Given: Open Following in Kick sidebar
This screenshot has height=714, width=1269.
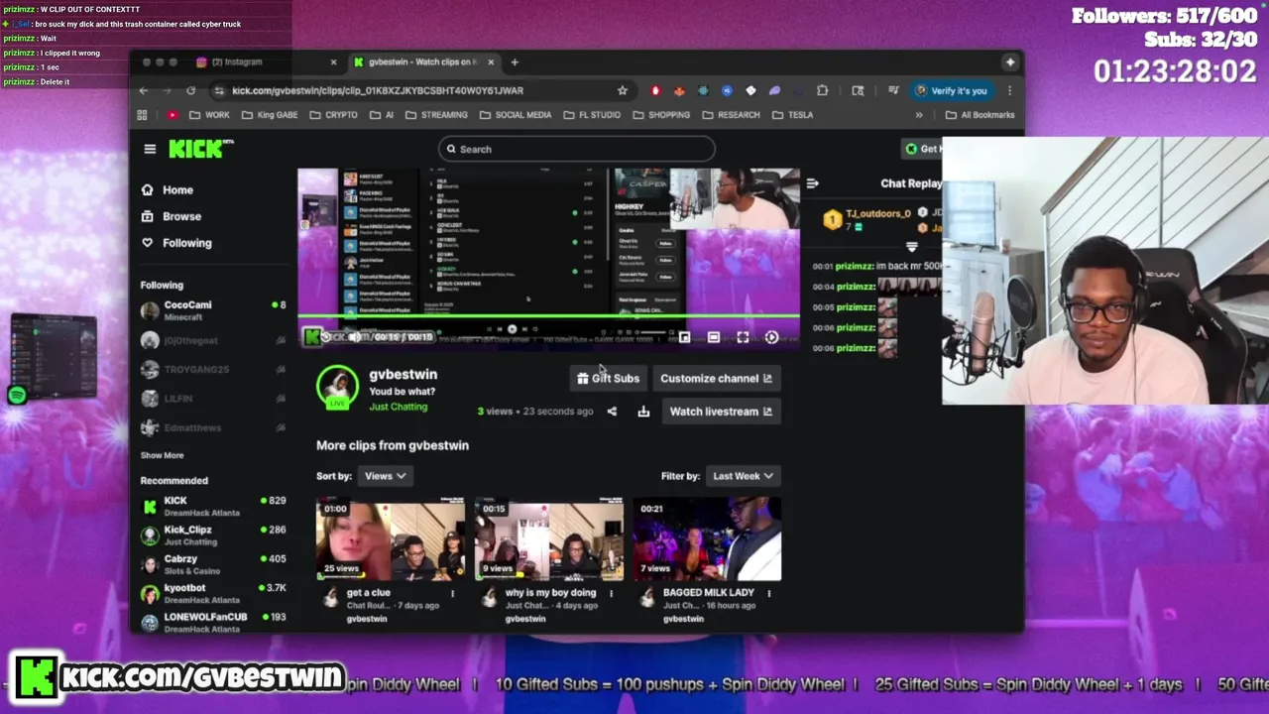Looking at the screenshot, I should coord(175,243).
